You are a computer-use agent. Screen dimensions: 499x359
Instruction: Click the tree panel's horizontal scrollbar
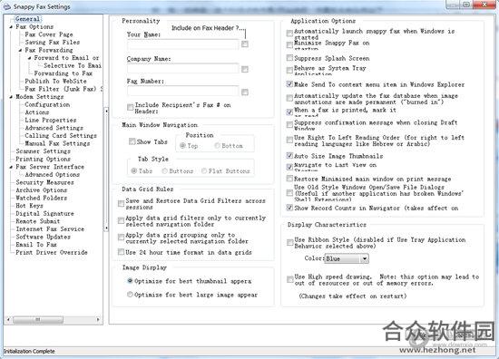(x=54, y=319)
